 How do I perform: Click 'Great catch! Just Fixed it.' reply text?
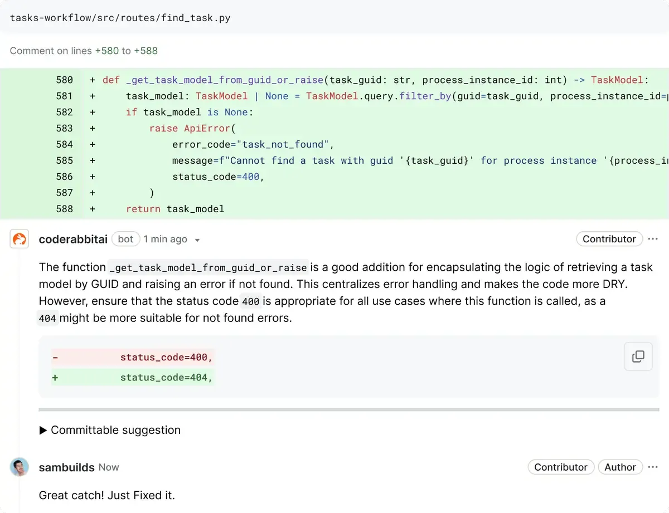coord(107,495)
